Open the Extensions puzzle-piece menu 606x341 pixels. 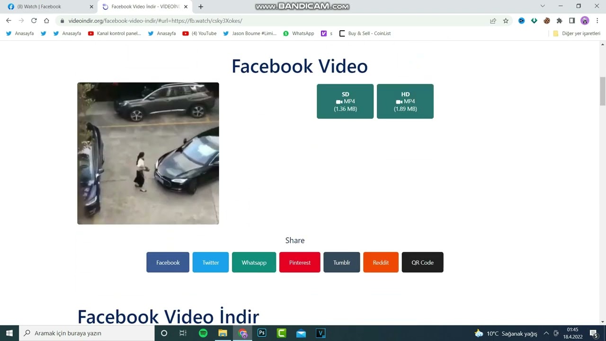(559, 21)
